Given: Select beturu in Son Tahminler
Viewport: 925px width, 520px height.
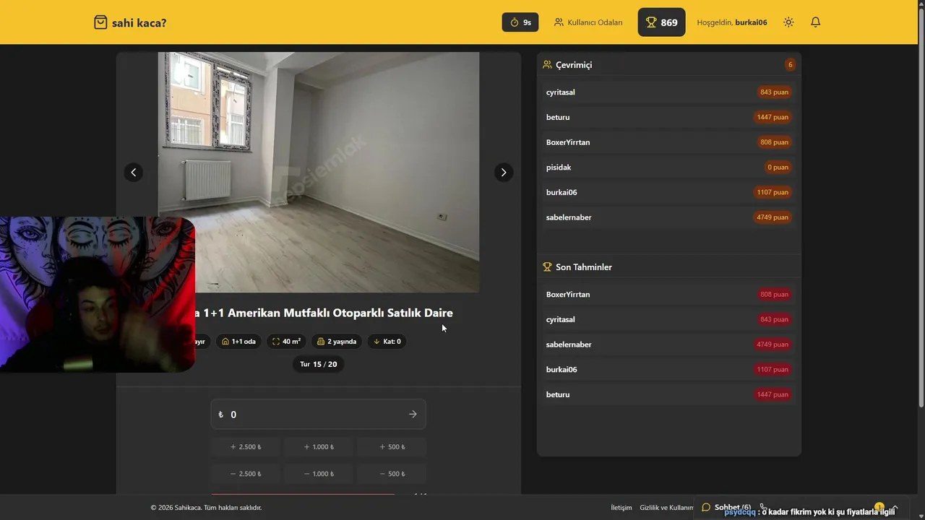Looking at the screenshot, I should pyautogui.click(x=669, y=394).
